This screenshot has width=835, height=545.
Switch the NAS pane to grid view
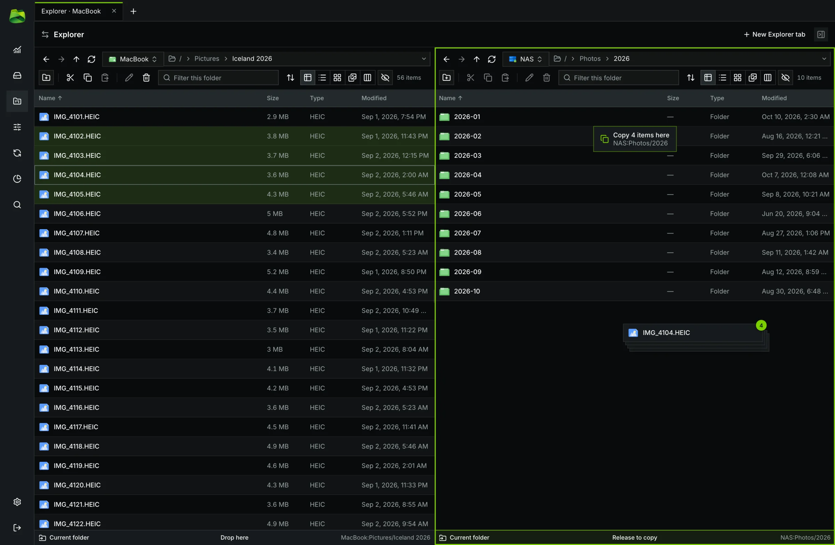(x=738, y=78)
